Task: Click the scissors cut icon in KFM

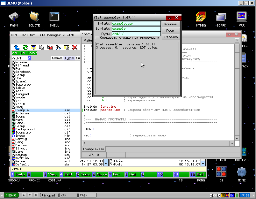Action: [58, 47]
